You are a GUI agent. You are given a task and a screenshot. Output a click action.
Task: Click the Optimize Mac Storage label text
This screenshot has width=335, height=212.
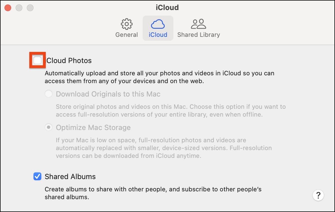pyautogui.click(x=93, y=127)
